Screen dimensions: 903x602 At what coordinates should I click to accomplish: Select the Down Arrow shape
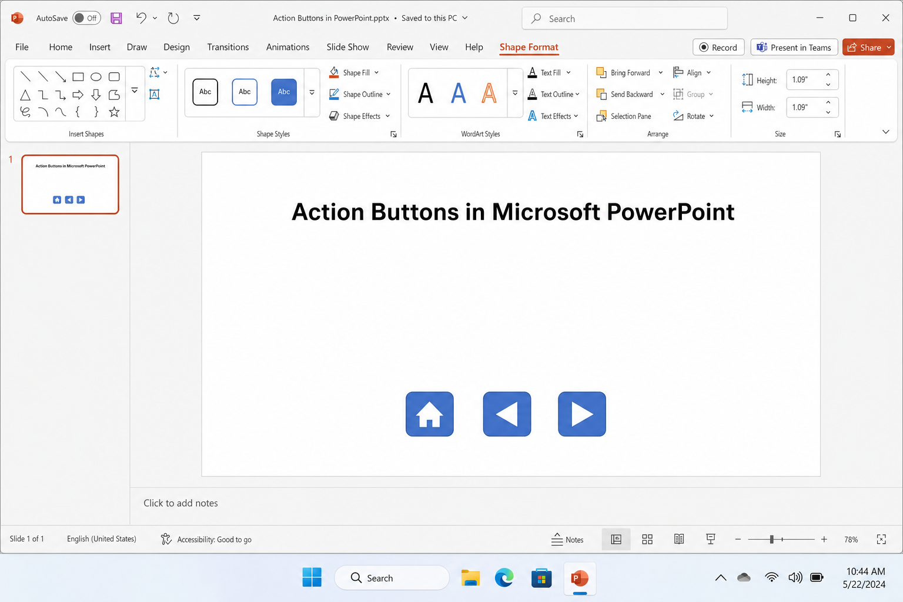[x=96, y=95]
